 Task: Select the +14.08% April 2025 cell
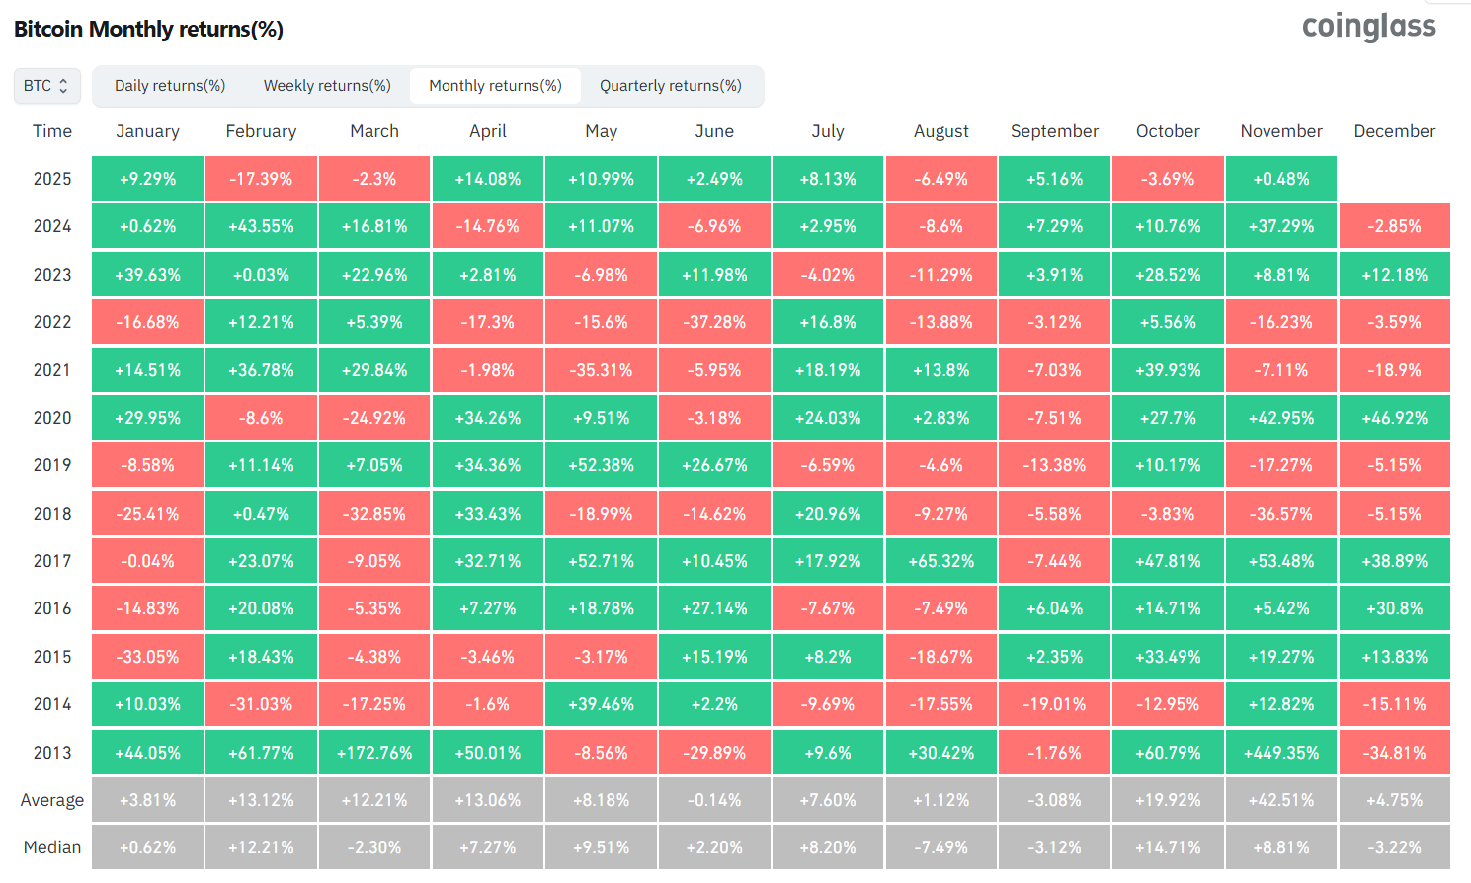(x=488, y=179)
